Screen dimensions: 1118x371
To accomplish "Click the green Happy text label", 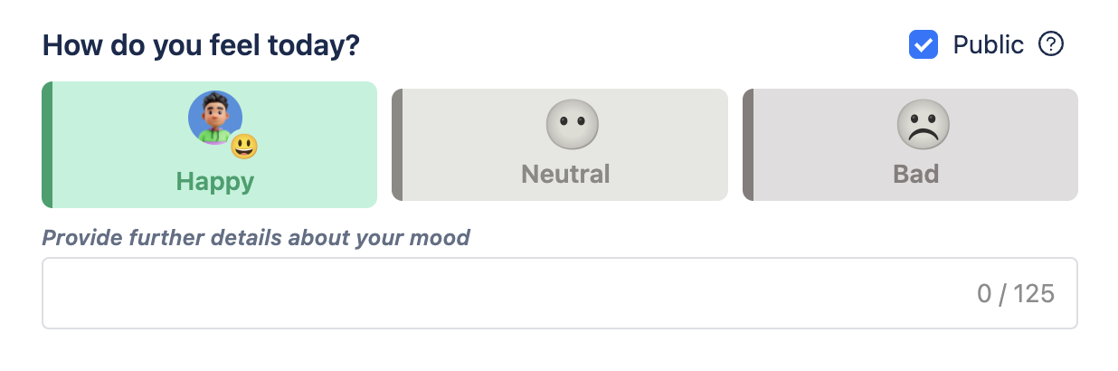I will coord(215,181).
